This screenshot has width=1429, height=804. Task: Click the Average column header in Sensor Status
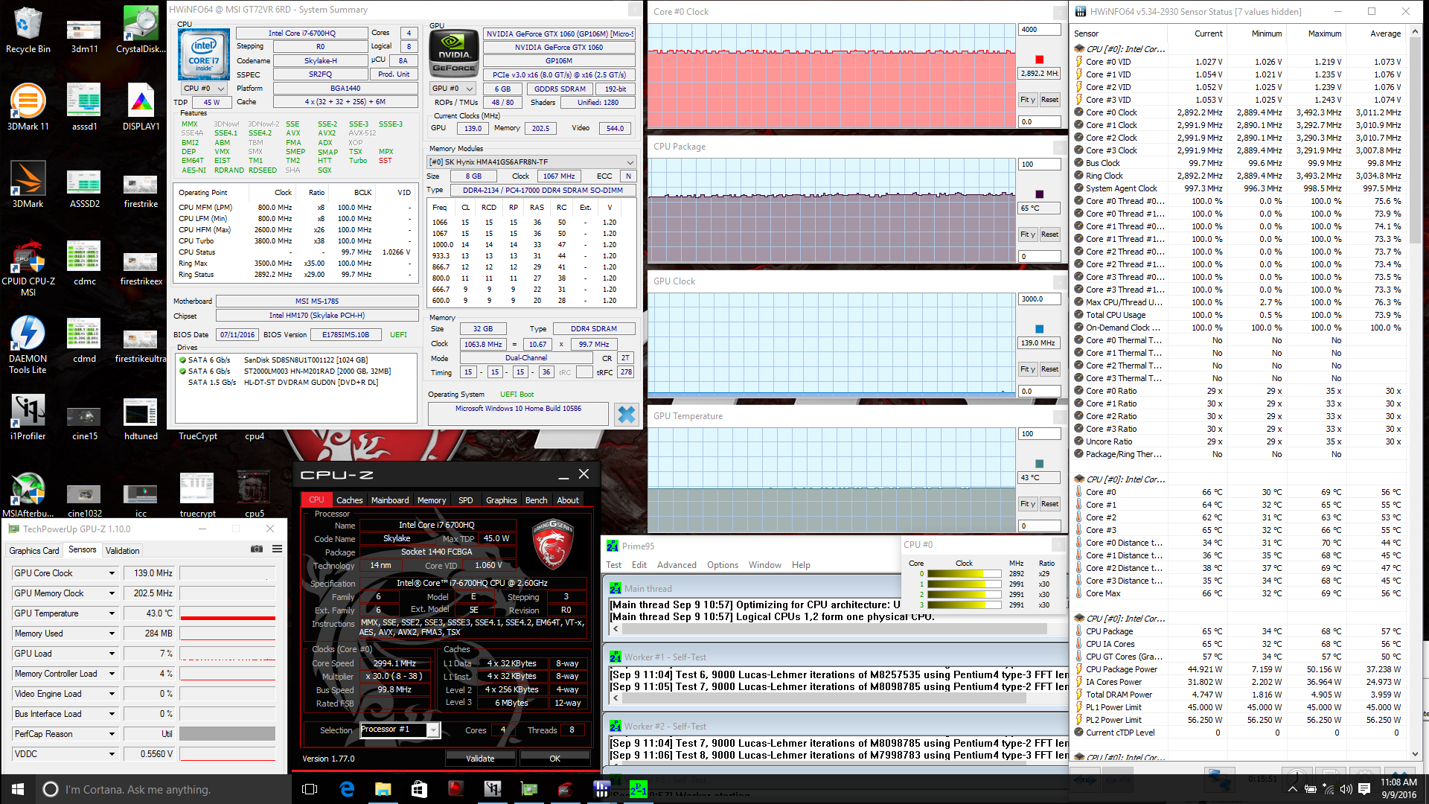click(x=1385, y=33)
